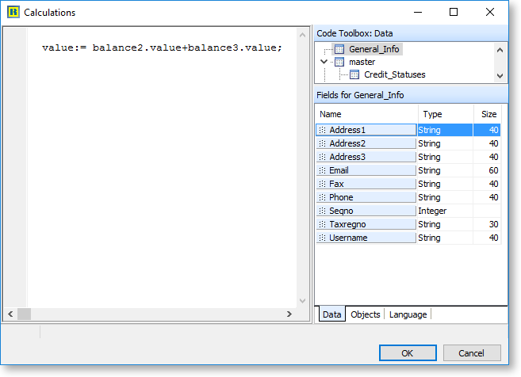
Task: Click the General_Info table icon
Action: click(x=339, y=49)
